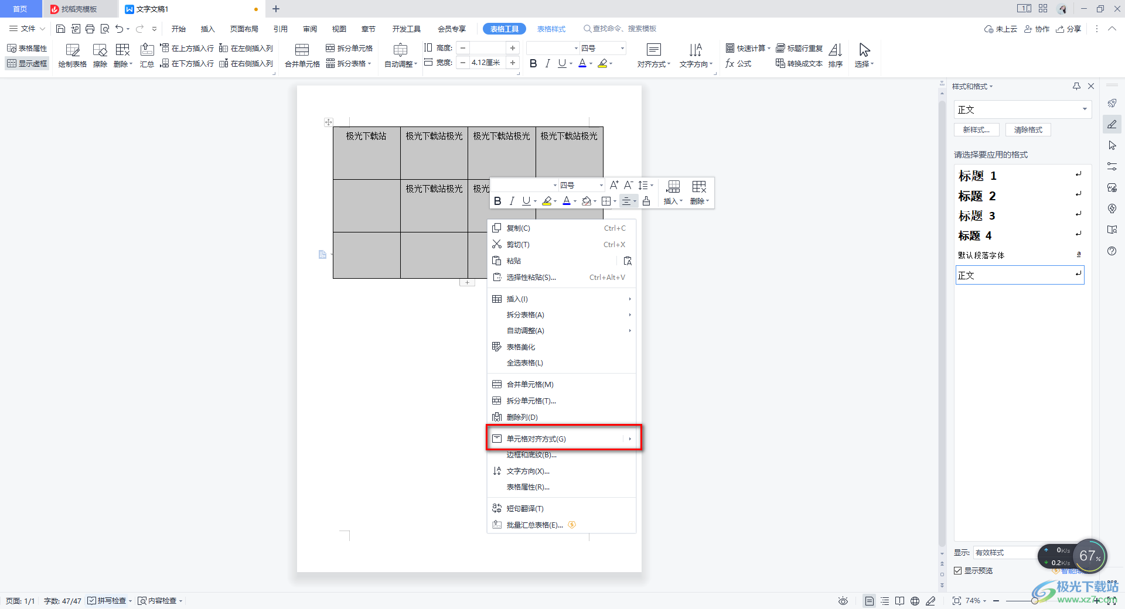1125x609 pixels.
Task: Toggle Bold in the ribbon
Action: [533, 63]
